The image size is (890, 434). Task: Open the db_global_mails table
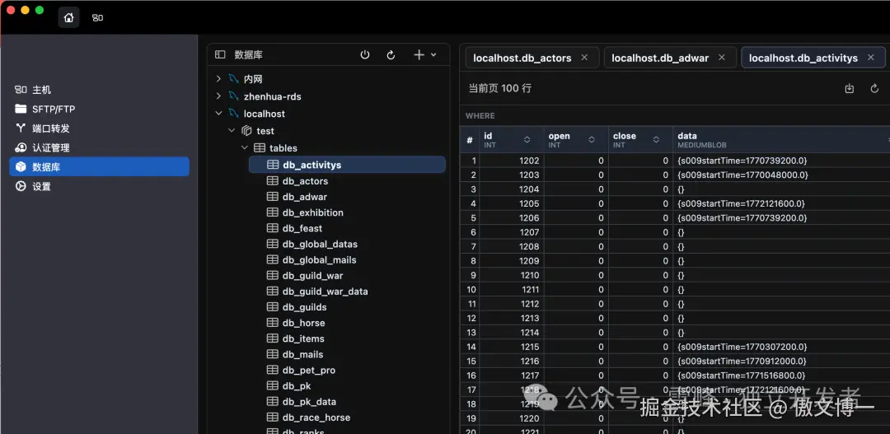319,260
